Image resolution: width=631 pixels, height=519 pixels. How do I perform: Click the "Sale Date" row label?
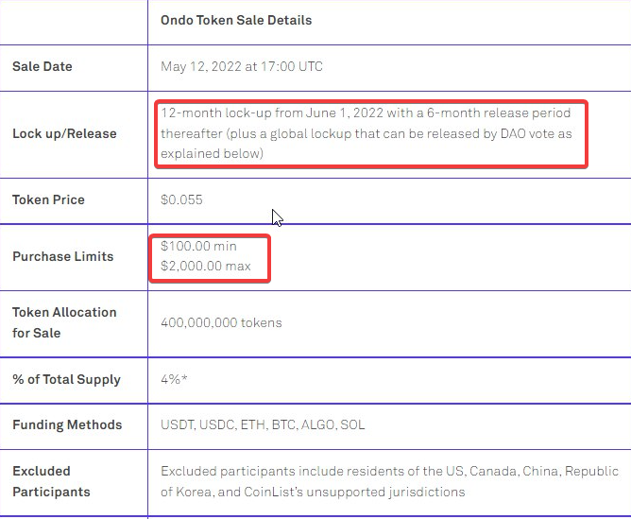42,67
